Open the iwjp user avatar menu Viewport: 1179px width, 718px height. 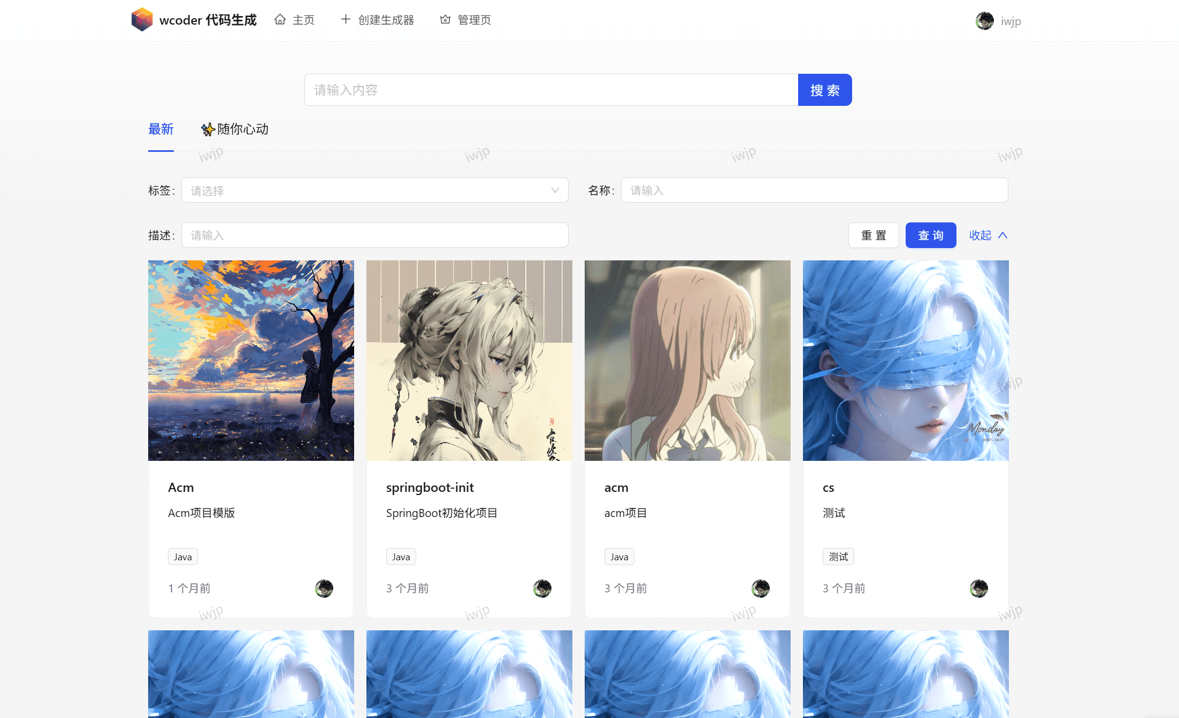pyautogui.click(x=984, y=21)
